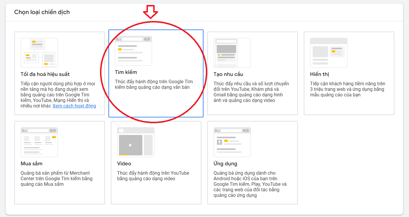
Task: Click the Tìm kiếm campaign illustration icon
Action: [x=133, y=51]
